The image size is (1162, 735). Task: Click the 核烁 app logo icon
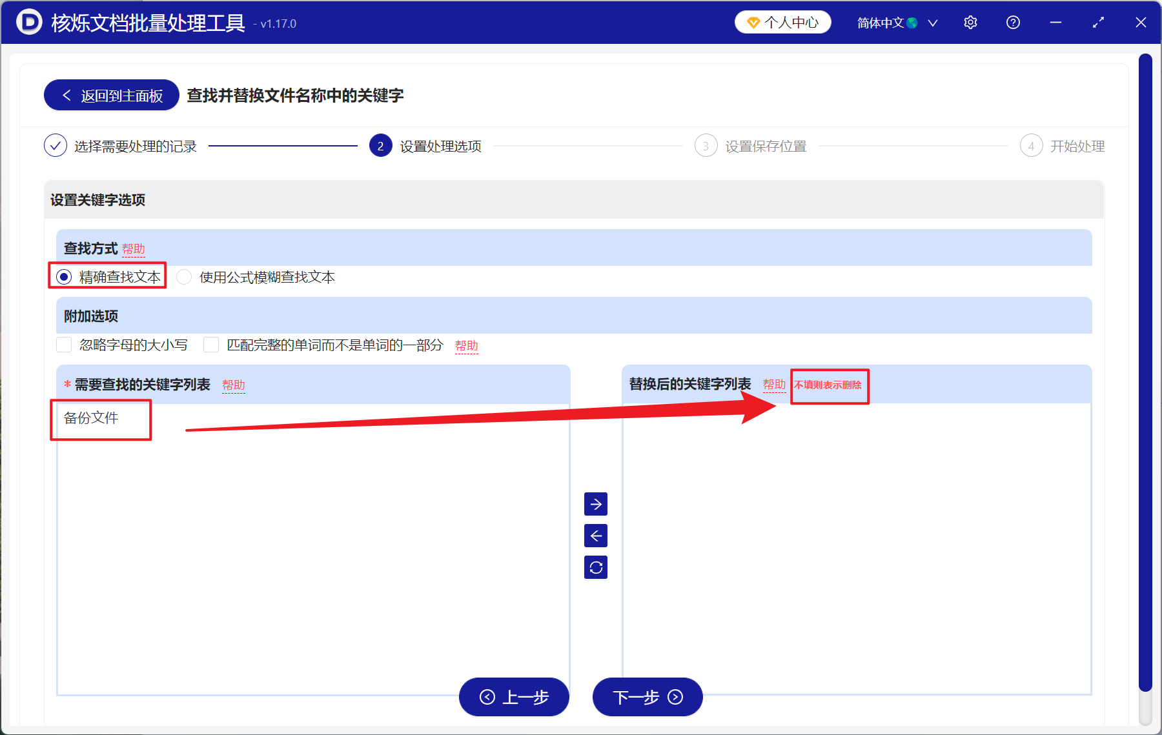(27, 22)
